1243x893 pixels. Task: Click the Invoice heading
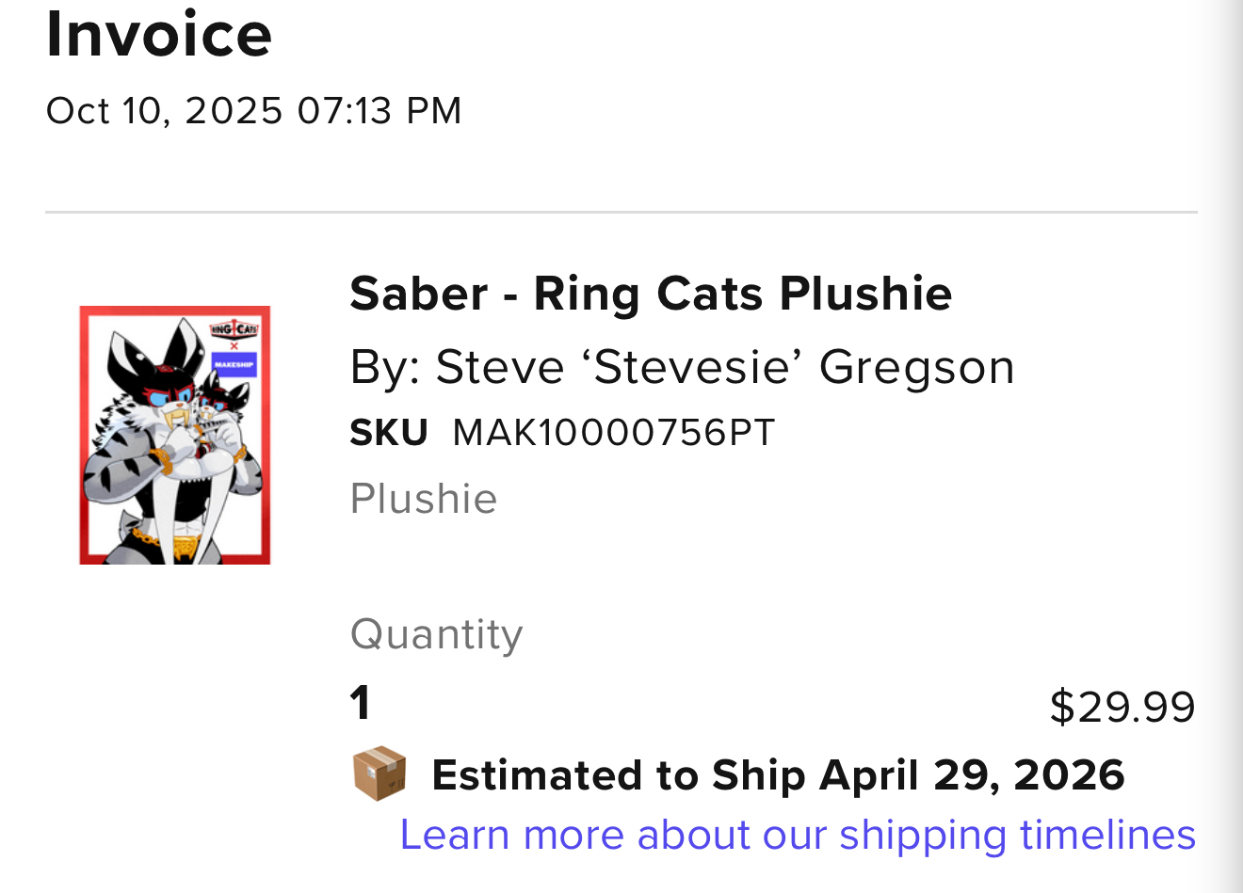[159, 34]
